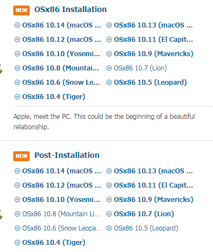The width and height of the screenshot is (213, 252).
Task: Open OSx86 10.8 (Mountain Li...) under Post-Installation
Action: click(x=61, y=214)
